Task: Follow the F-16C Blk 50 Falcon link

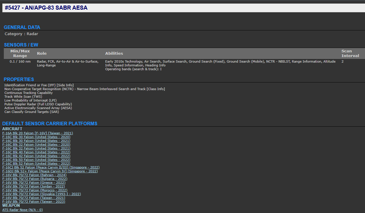Action: tap(36, 160)
